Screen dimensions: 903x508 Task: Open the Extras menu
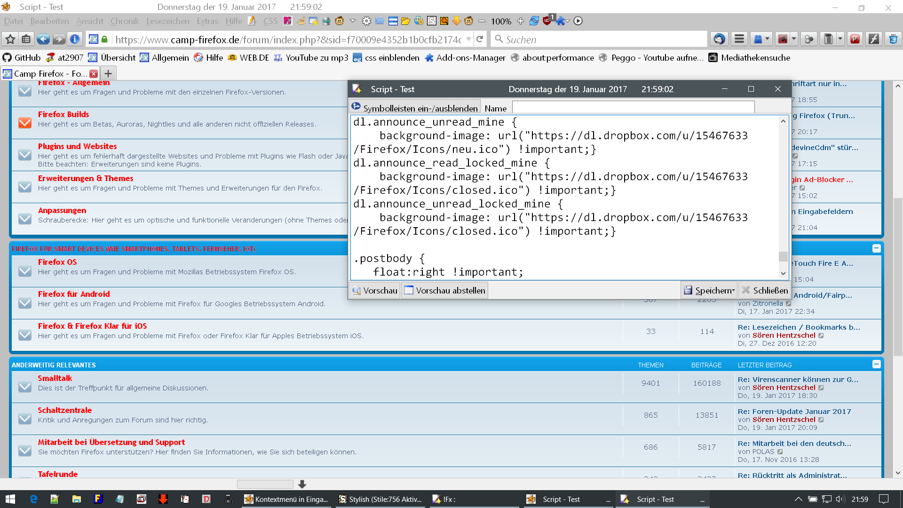point(207,21)
